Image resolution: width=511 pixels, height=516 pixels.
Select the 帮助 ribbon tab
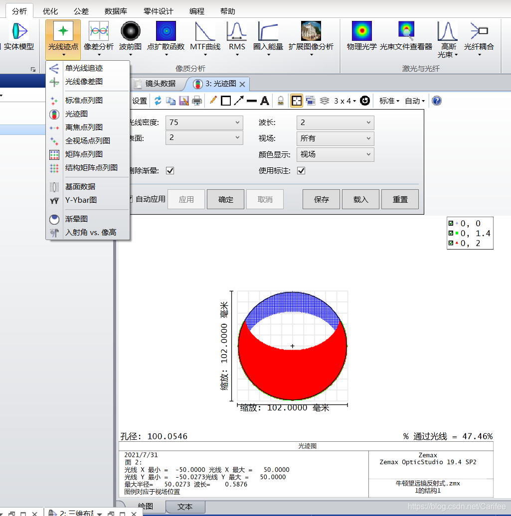(228, 11)
